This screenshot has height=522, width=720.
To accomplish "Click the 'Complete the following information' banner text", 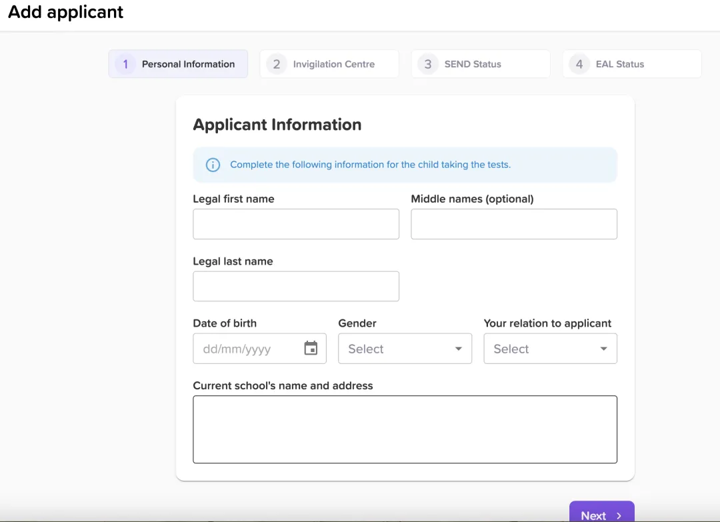I will click(370, 165).
